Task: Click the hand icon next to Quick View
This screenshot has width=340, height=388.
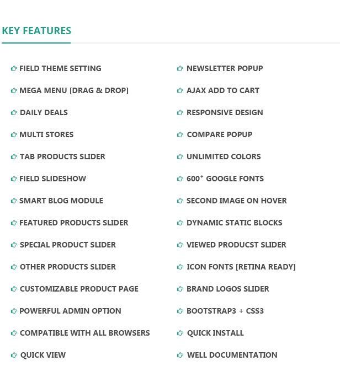Action: coord(14,355)
